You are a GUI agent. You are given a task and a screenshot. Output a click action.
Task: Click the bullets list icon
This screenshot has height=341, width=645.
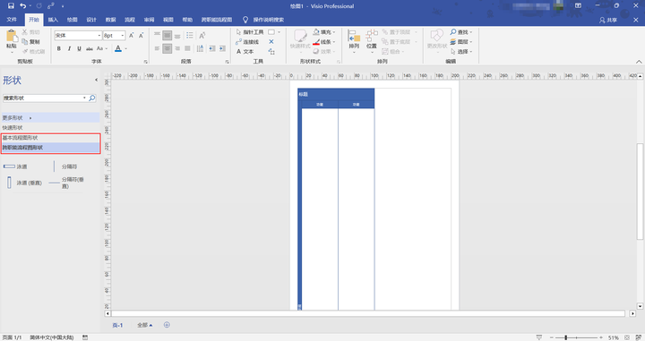(x=190, y=35)
